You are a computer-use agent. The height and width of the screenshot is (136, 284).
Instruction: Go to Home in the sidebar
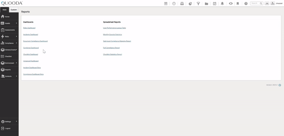pos(9,17)
